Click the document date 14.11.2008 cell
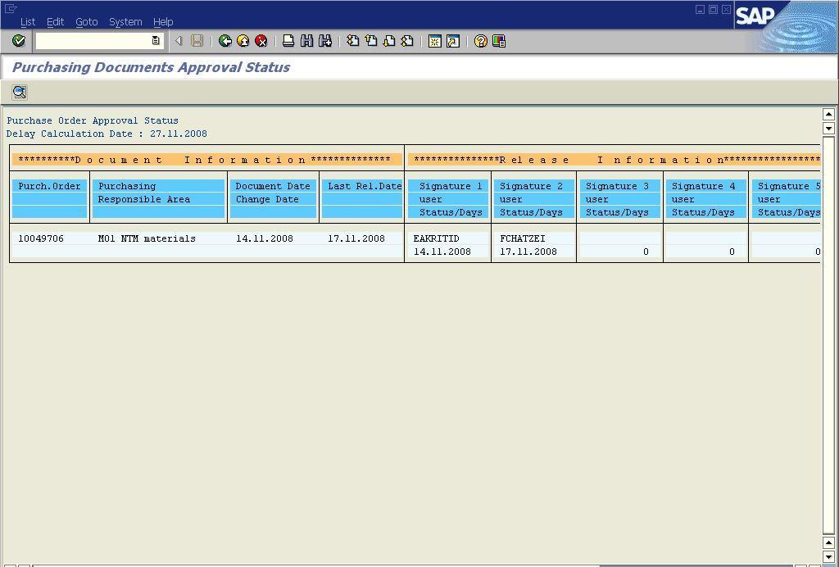Viewport: 839px width, 567px height. [265, 238]
